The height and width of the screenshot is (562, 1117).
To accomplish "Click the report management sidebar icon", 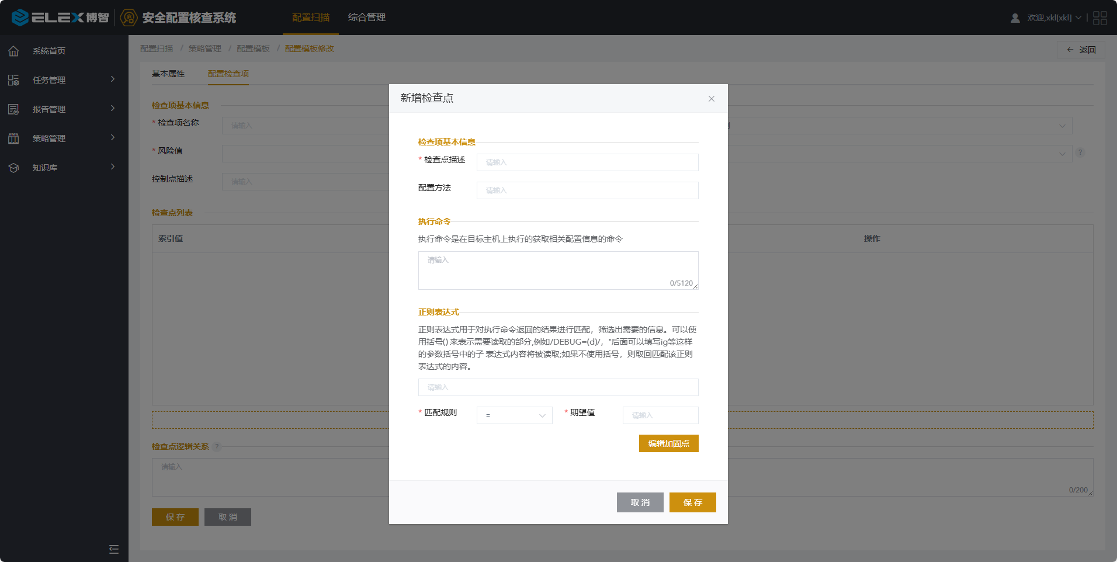I will (13, 109).
